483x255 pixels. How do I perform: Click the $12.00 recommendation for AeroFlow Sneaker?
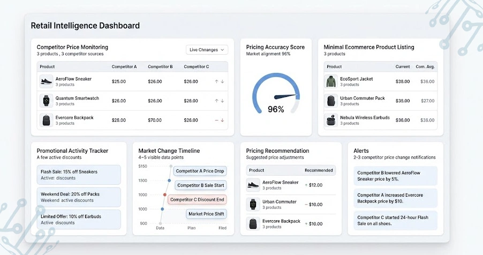tap(316, 185)
